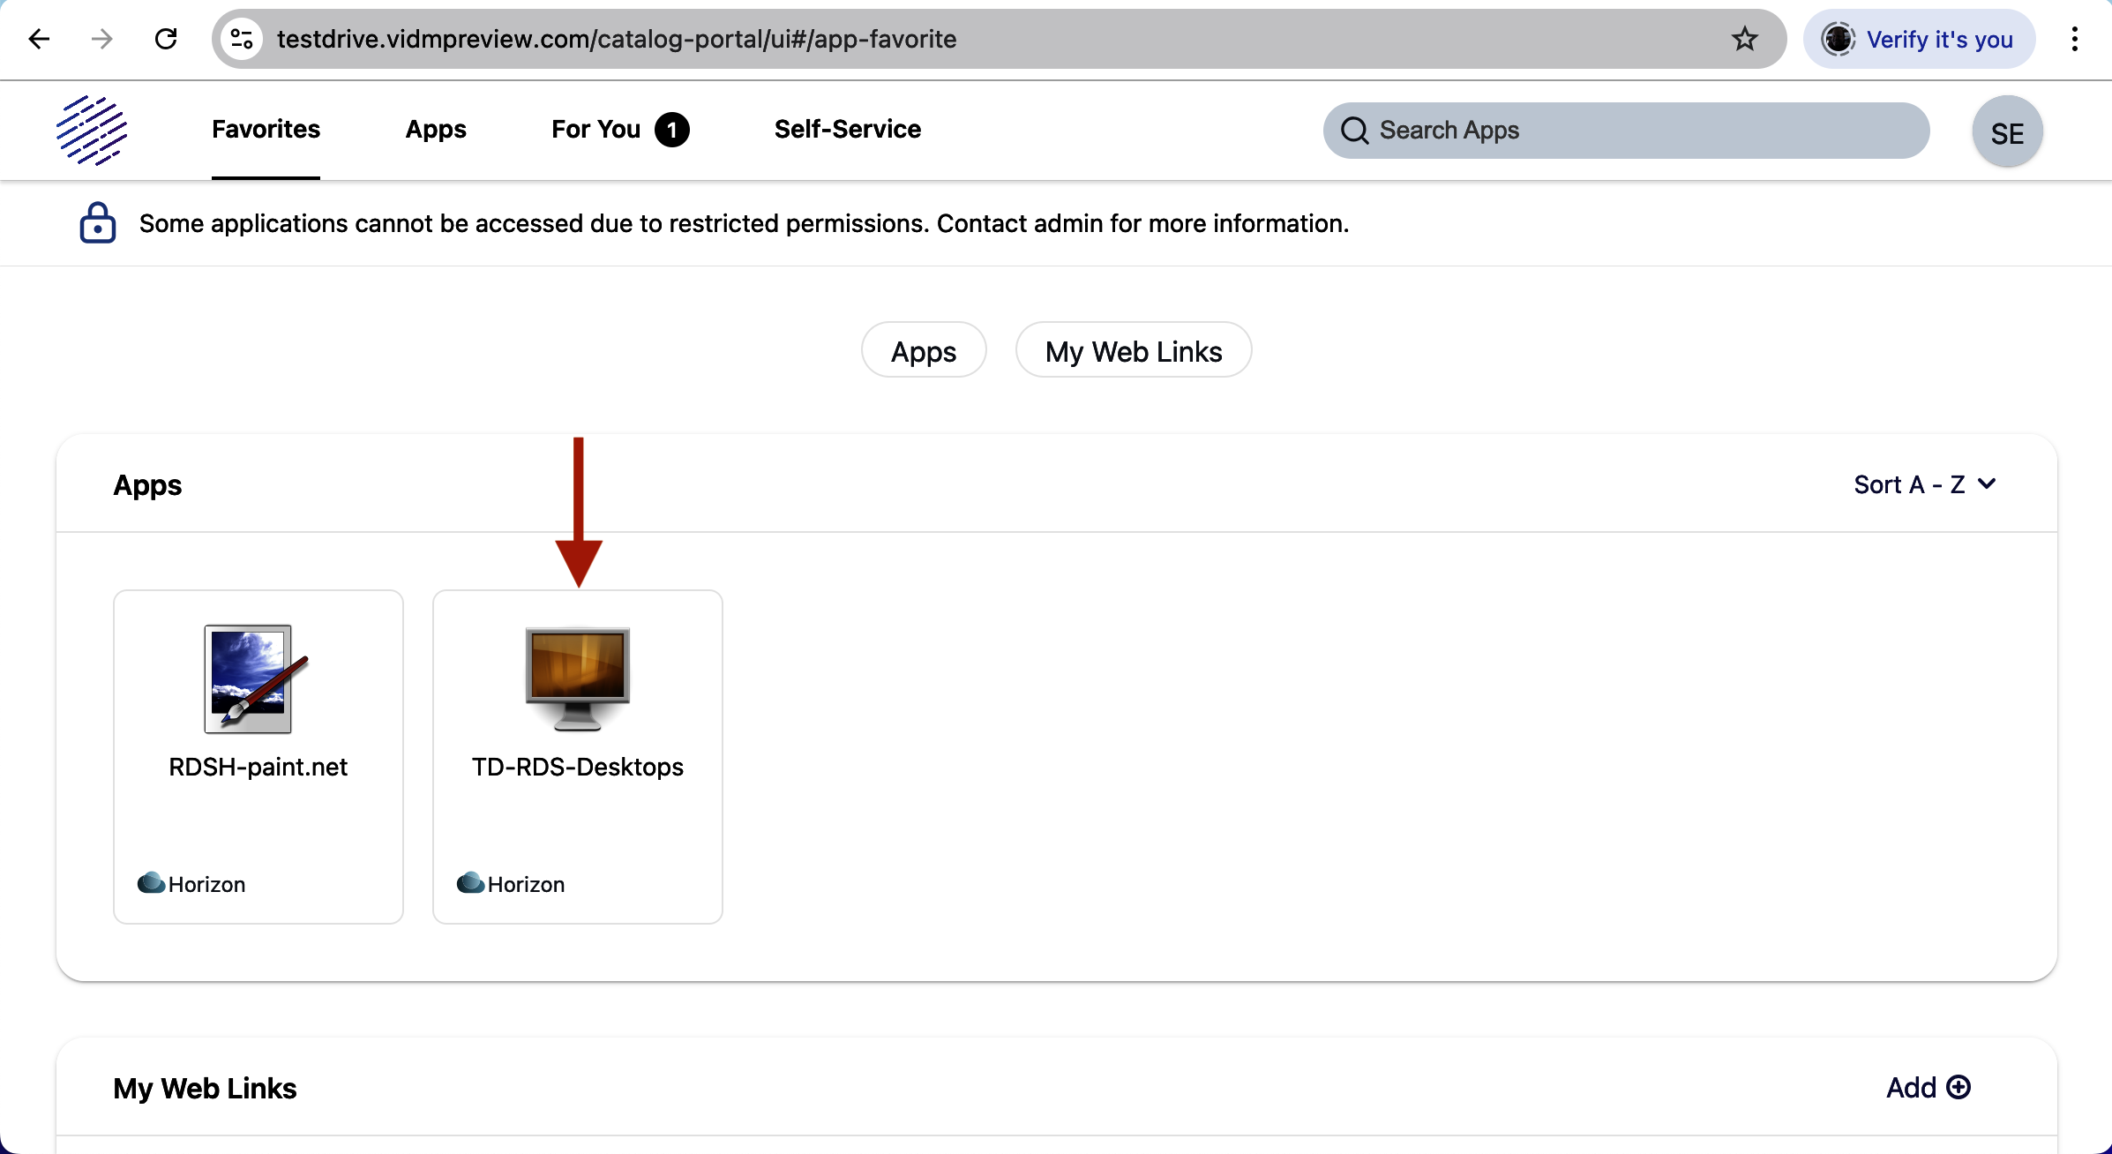This screenshot has height=1154, width=2112.
Task: Bookmark this page with star icon
Action: [1744, 39]
